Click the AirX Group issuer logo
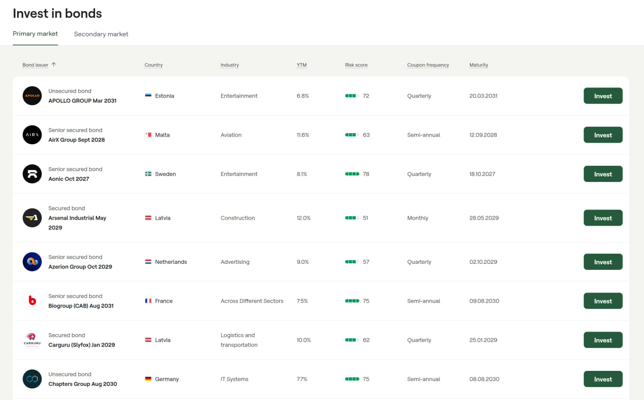 click(32, 135)
